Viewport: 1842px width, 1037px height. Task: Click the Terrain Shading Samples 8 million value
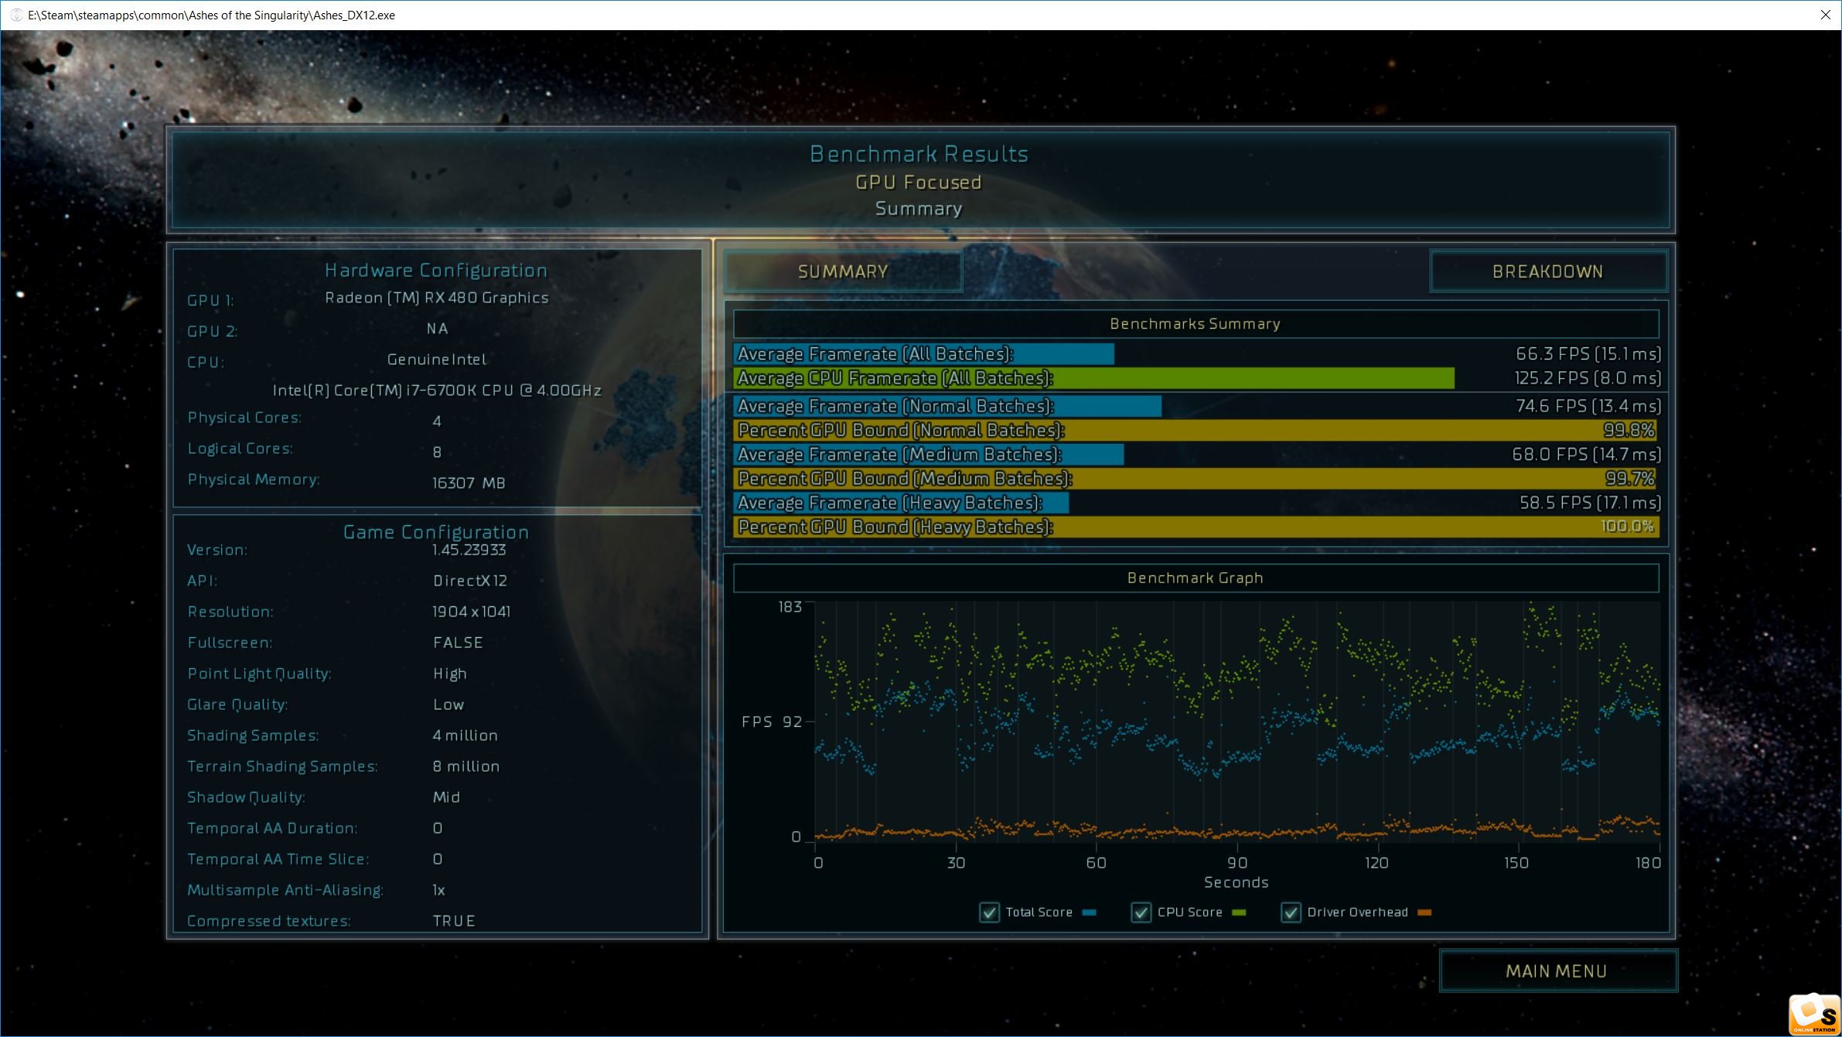(x=466, y=766)
